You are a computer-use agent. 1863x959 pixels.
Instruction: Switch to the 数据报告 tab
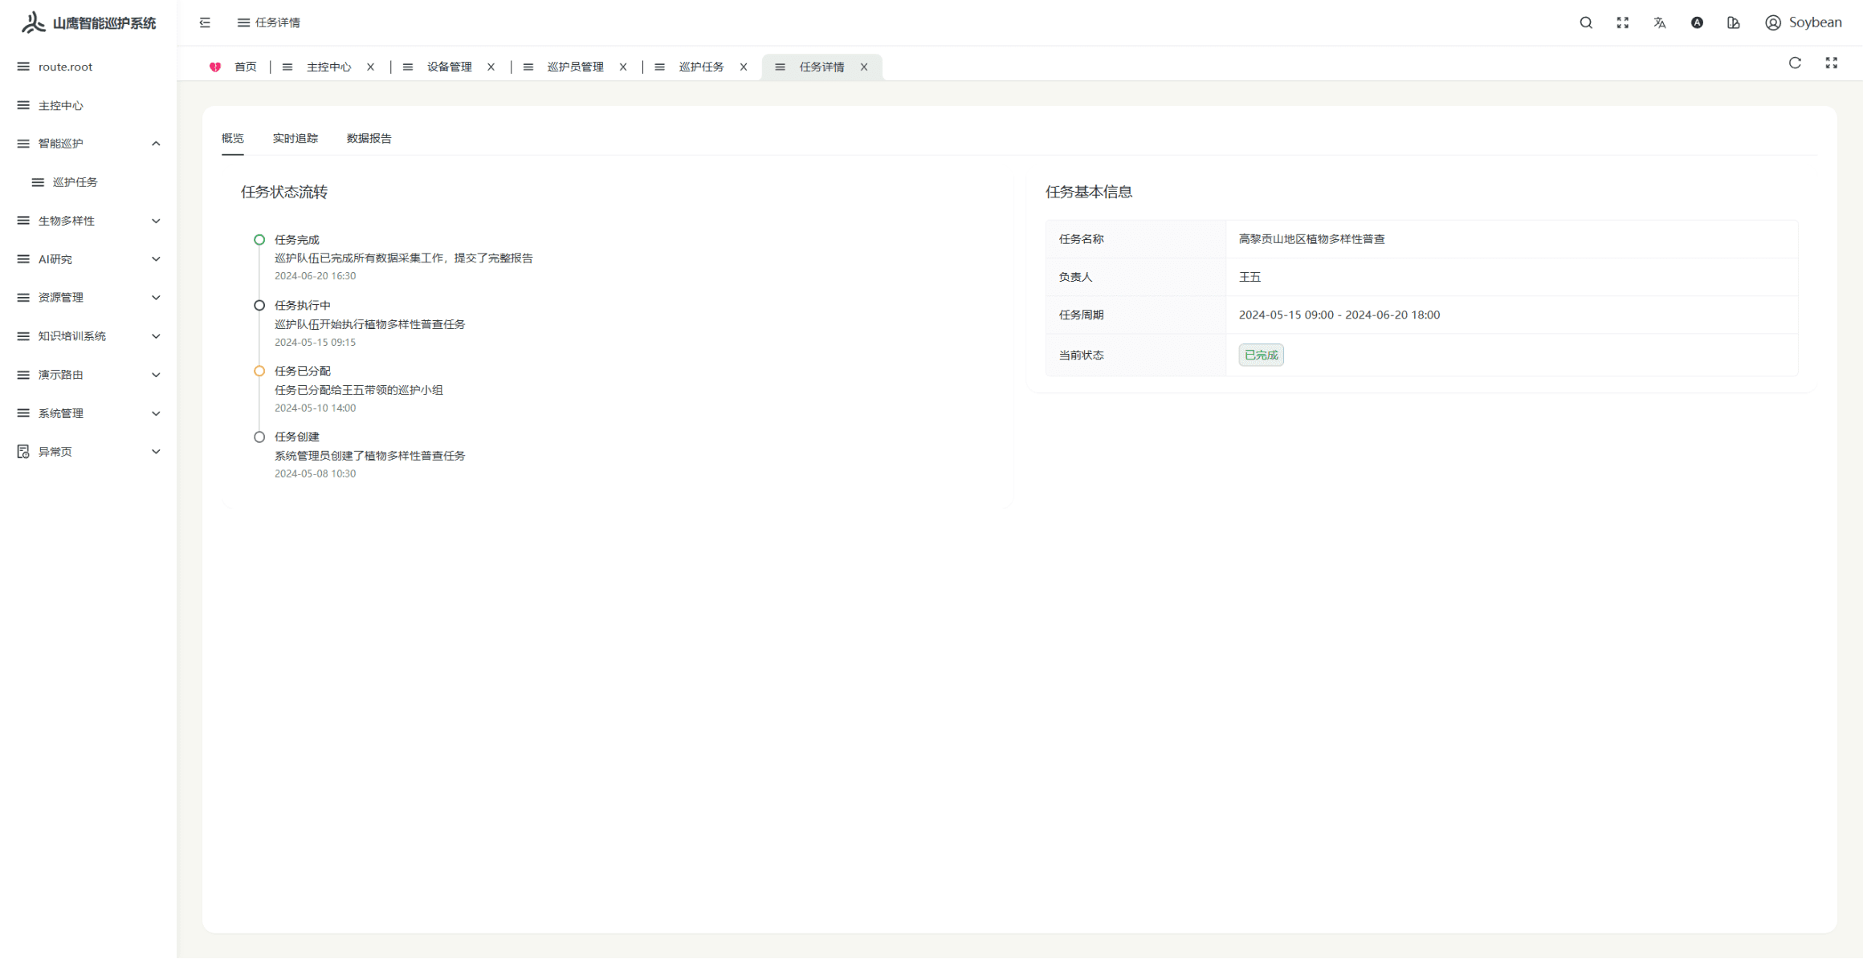coord(367,138)
